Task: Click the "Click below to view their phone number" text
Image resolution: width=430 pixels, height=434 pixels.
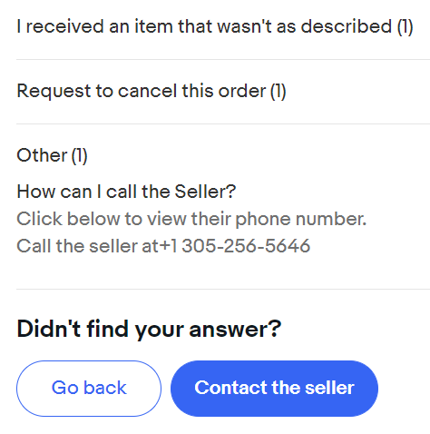Action: pyautogui.click(x=191, y=219)
